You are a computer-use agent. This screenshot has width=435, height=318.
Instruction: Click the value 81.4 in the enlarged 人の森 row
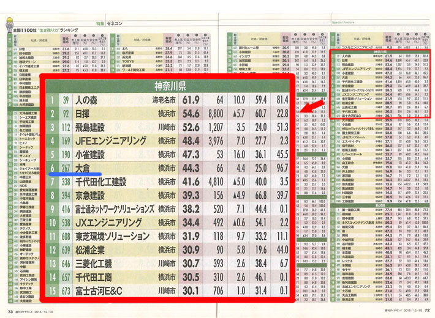tap(282, 100)
